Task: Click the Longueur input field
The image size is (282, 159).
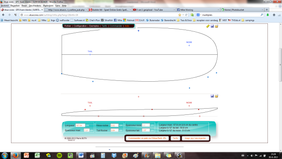Action: (80, 125)
